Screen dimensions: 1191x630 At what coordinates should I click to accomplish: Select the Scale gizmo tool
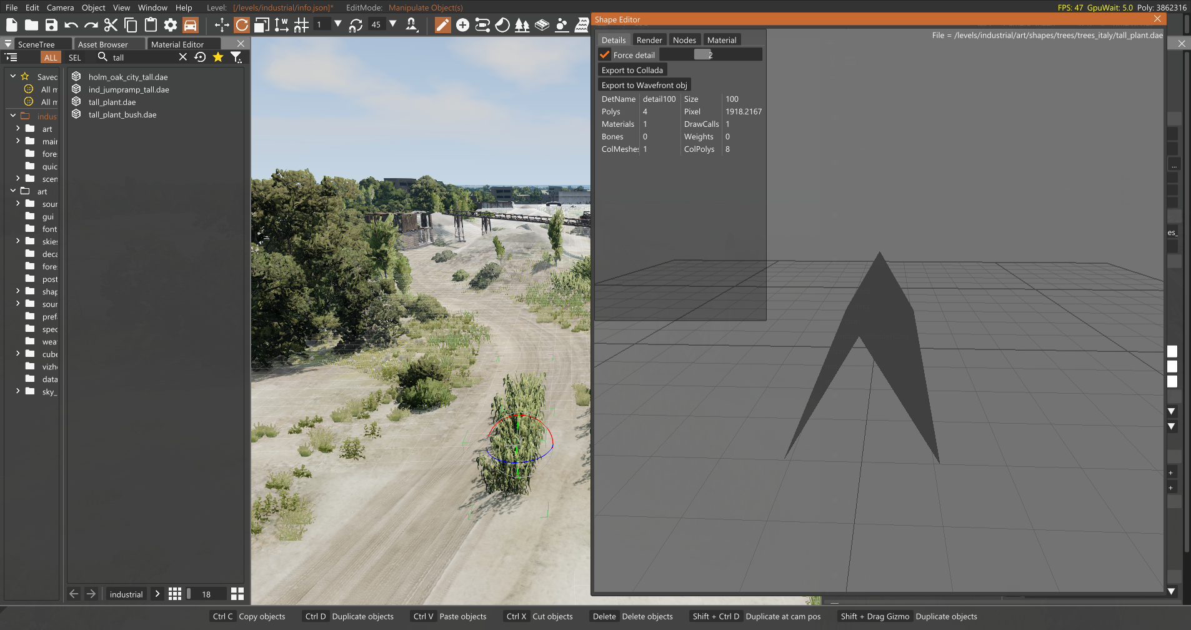(262, 25)
